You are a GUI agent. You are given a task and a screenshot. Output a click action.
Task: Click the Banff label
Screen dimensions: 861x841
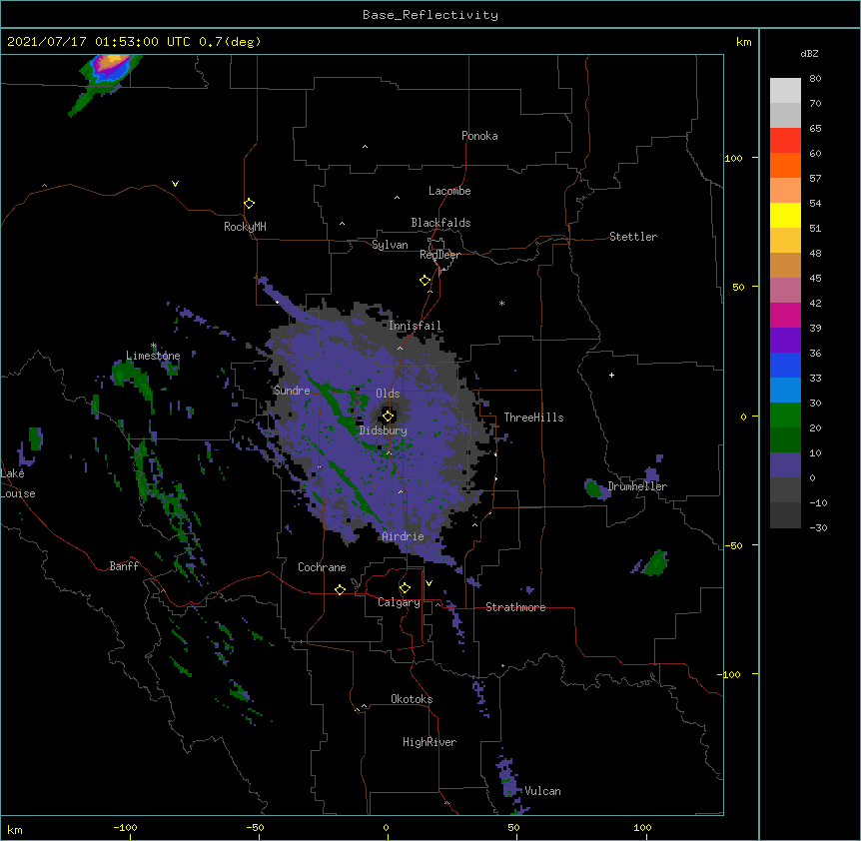(x=124, y=566)
